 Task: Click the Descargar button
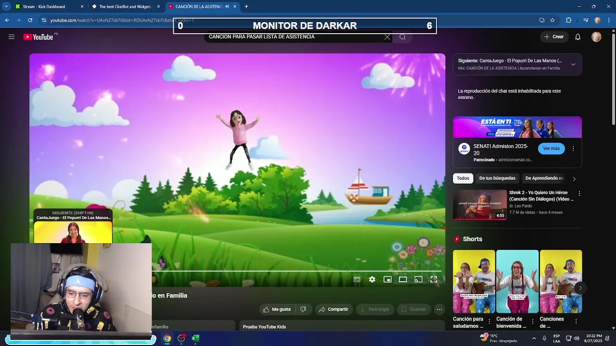pos(374,309)
